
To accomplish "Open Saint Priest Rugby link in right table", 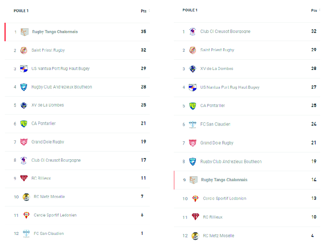I will tap(217, 50).
